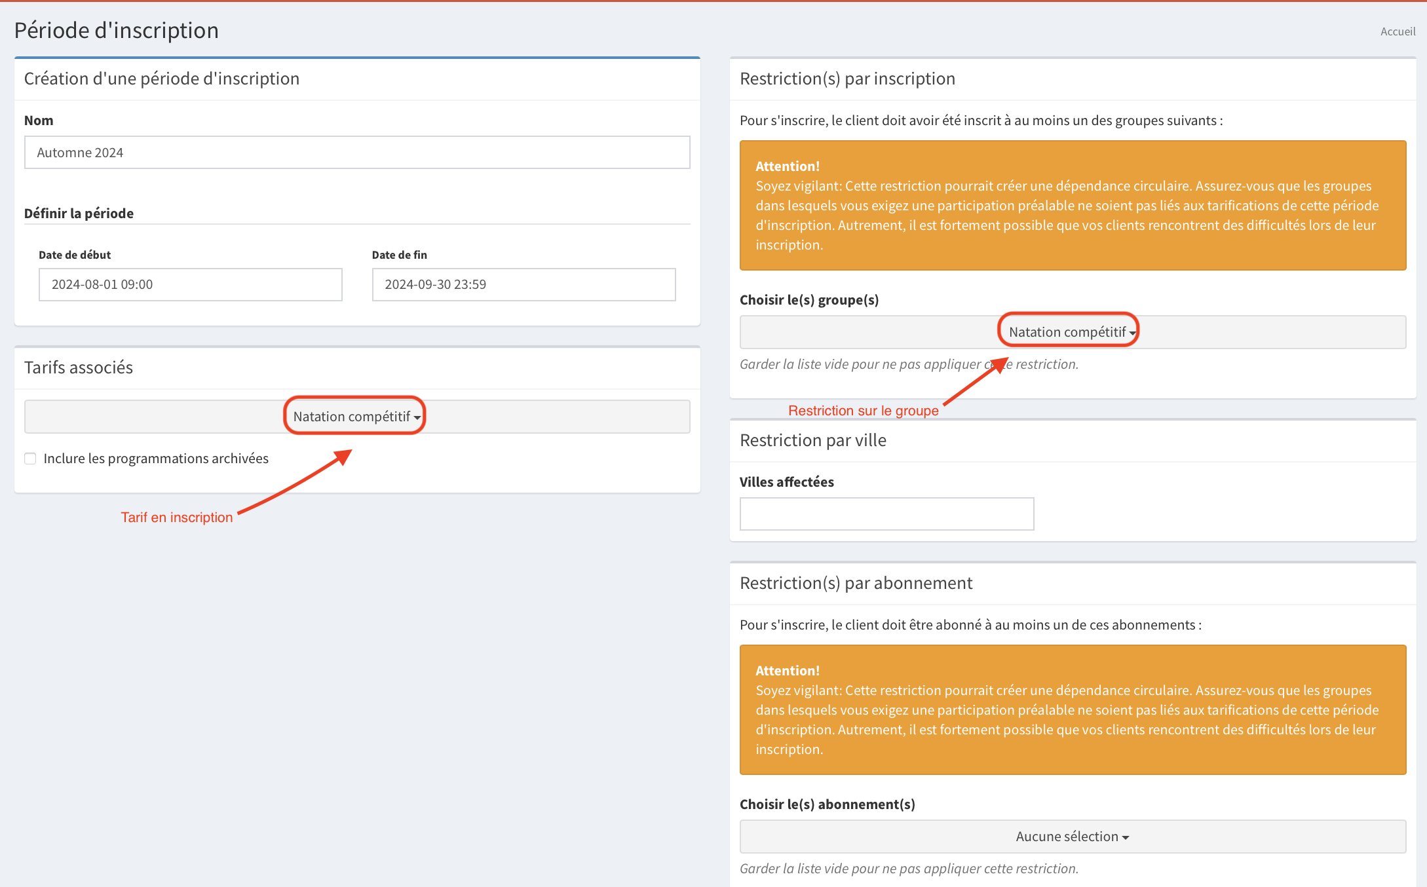Click the Restriction par ville panel header
This screenshot has height=887, width=1427.
(x=812, y=440)
